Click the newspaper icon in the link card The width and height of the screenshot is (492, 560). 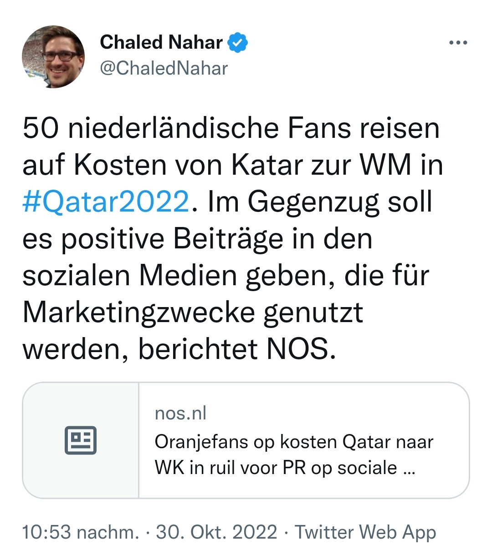point(81,440)
